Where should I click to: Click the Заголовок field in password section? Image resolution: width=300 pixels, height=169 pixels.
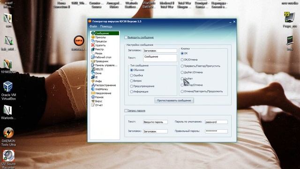point(155,131)
